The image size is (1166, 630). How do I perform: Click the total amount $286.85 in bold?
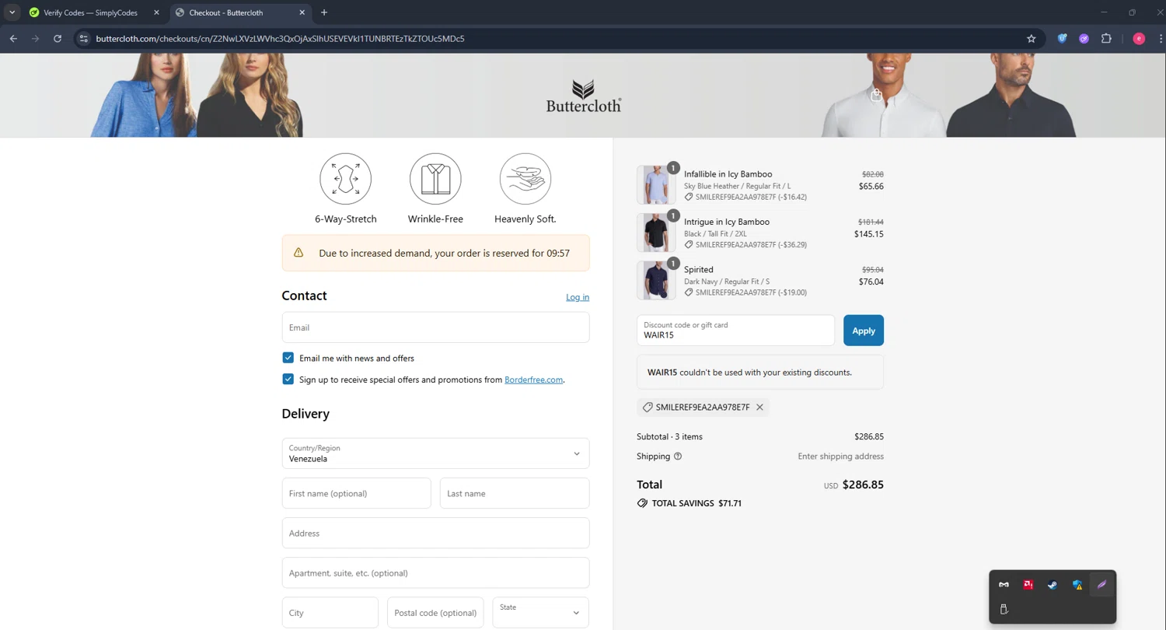(x=863, y=485)
